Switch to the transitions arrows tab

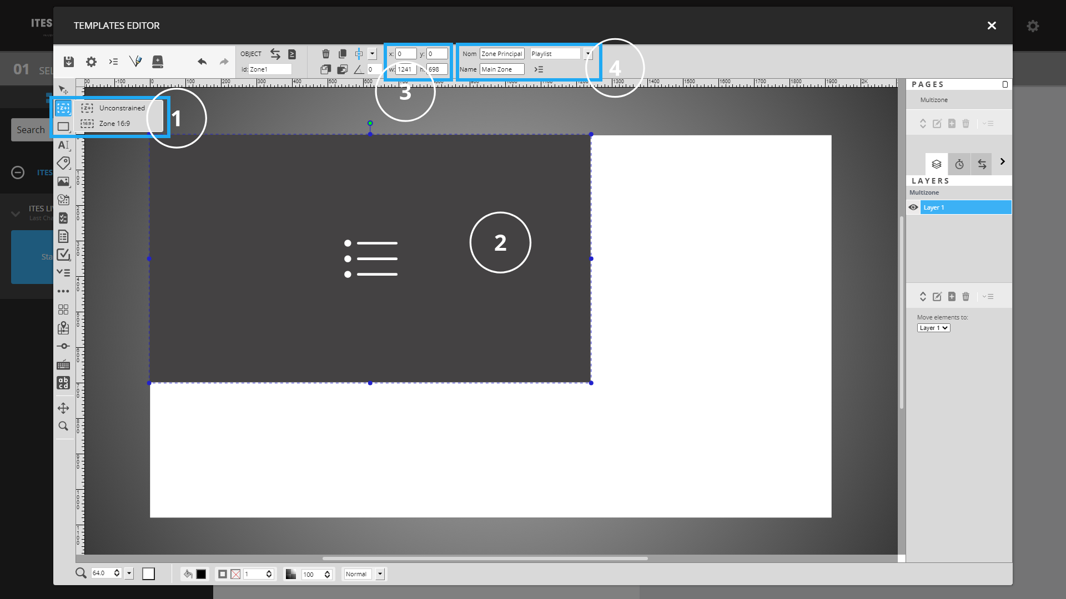coord(982,164)
